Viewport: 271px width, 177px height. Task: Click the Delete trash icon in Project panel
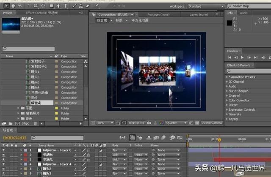click(x=35, y=123)
